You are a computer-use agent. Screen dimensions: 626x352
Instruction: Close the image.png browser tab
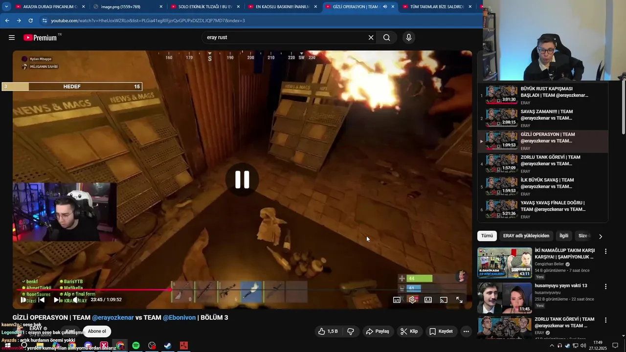click(x=161, y=7)
